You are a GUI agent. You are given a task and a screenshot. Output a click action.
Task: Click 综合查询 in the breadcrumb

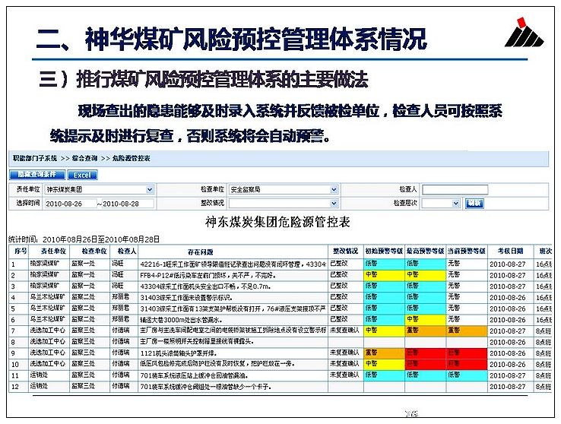pos(84,158)
